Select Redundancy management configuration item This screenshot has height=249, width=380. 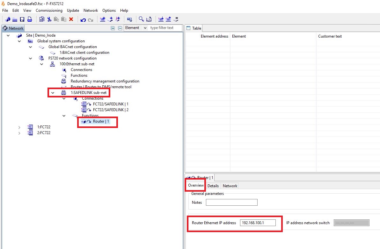(x=105, y=81)
